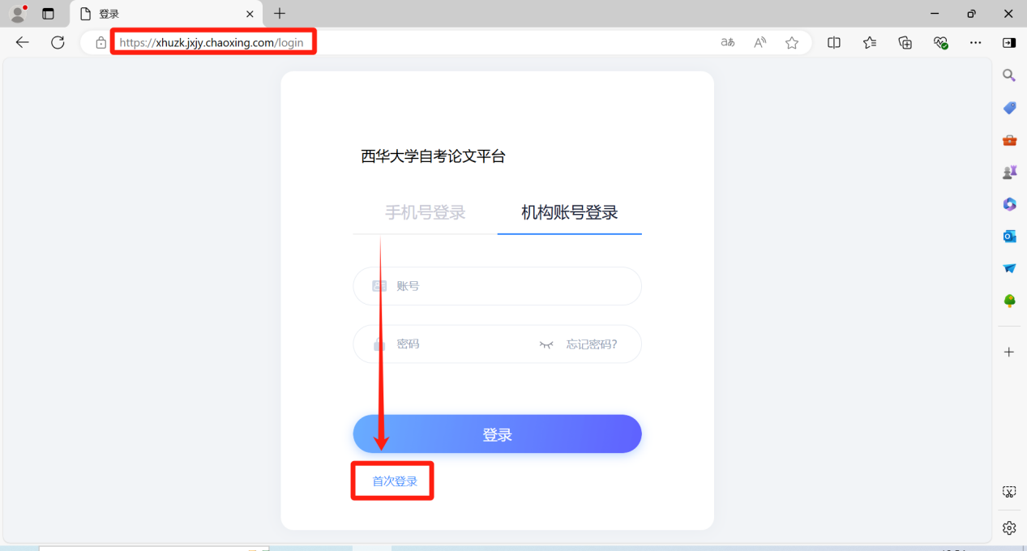Open Edge Settings and more menu
This screenshot has width=1027, height=551.
[x=976, y=43]
